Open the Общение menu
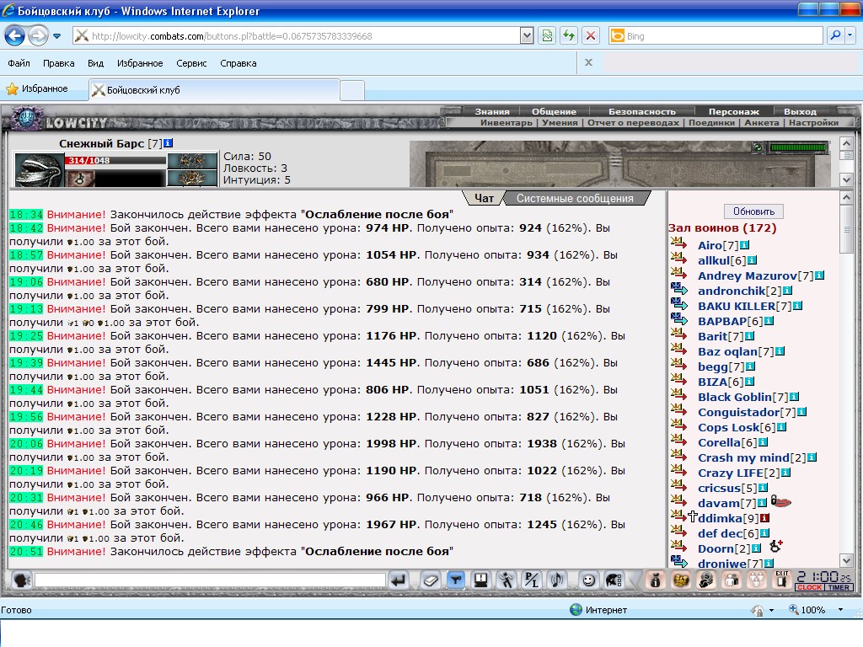The height and width of the screenshot is (647, 863). (x=554, y=111)
